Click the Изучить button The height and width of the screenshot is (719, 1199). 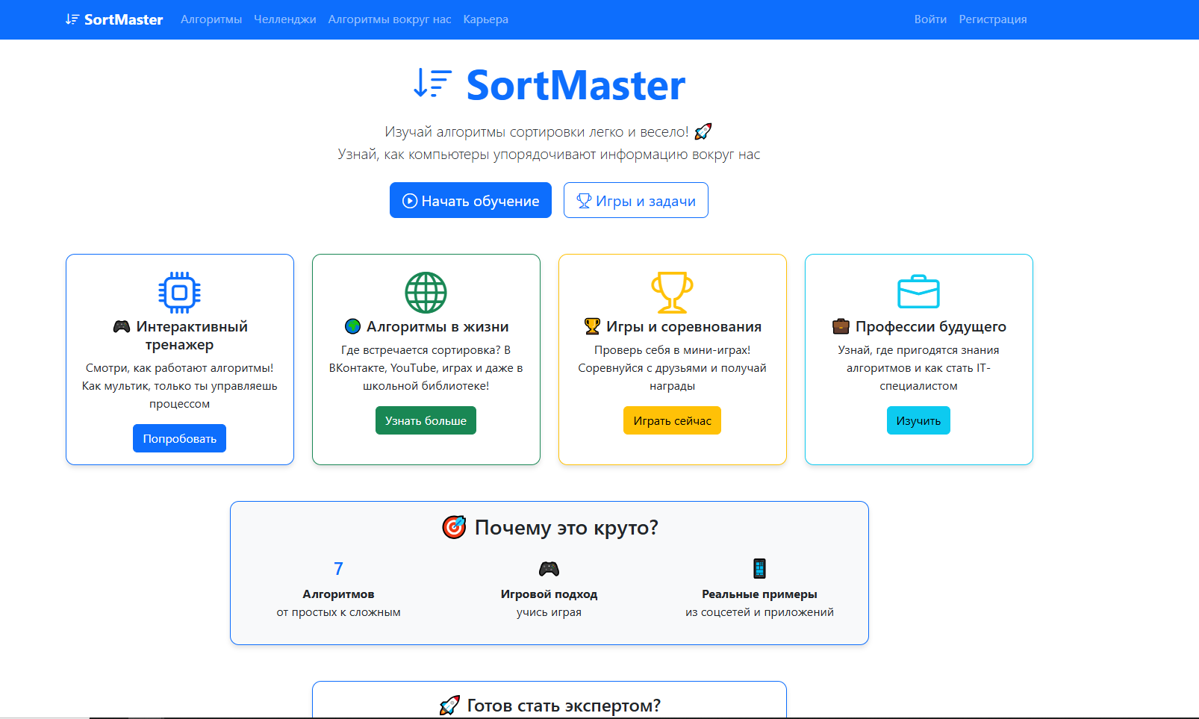pyautogui.click(x=918, y=420)
